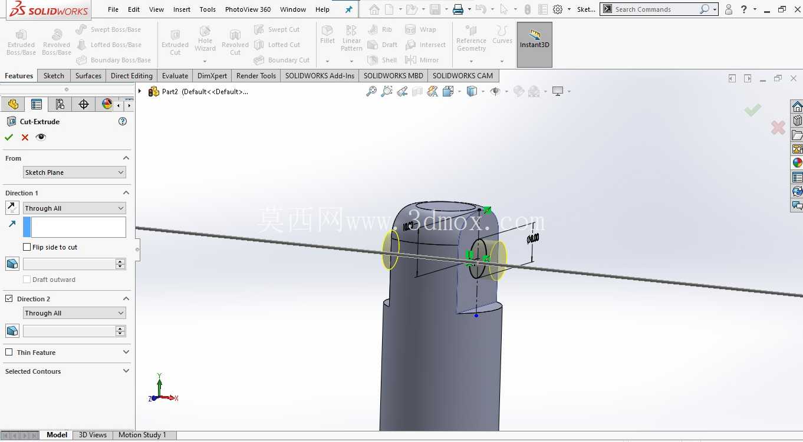Uncheck the Direction 2 checkbox
This screenshot has height=442, width=803.
tap(9, 298)
